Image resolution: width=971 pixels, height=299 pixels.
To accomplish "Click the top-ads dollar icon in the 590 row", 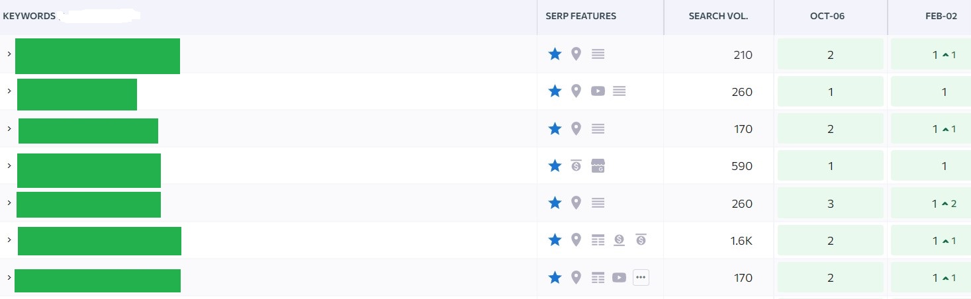I will tap(576, 166).
